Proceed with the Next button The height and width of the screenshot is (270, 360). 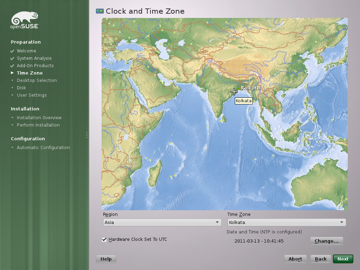343,259
